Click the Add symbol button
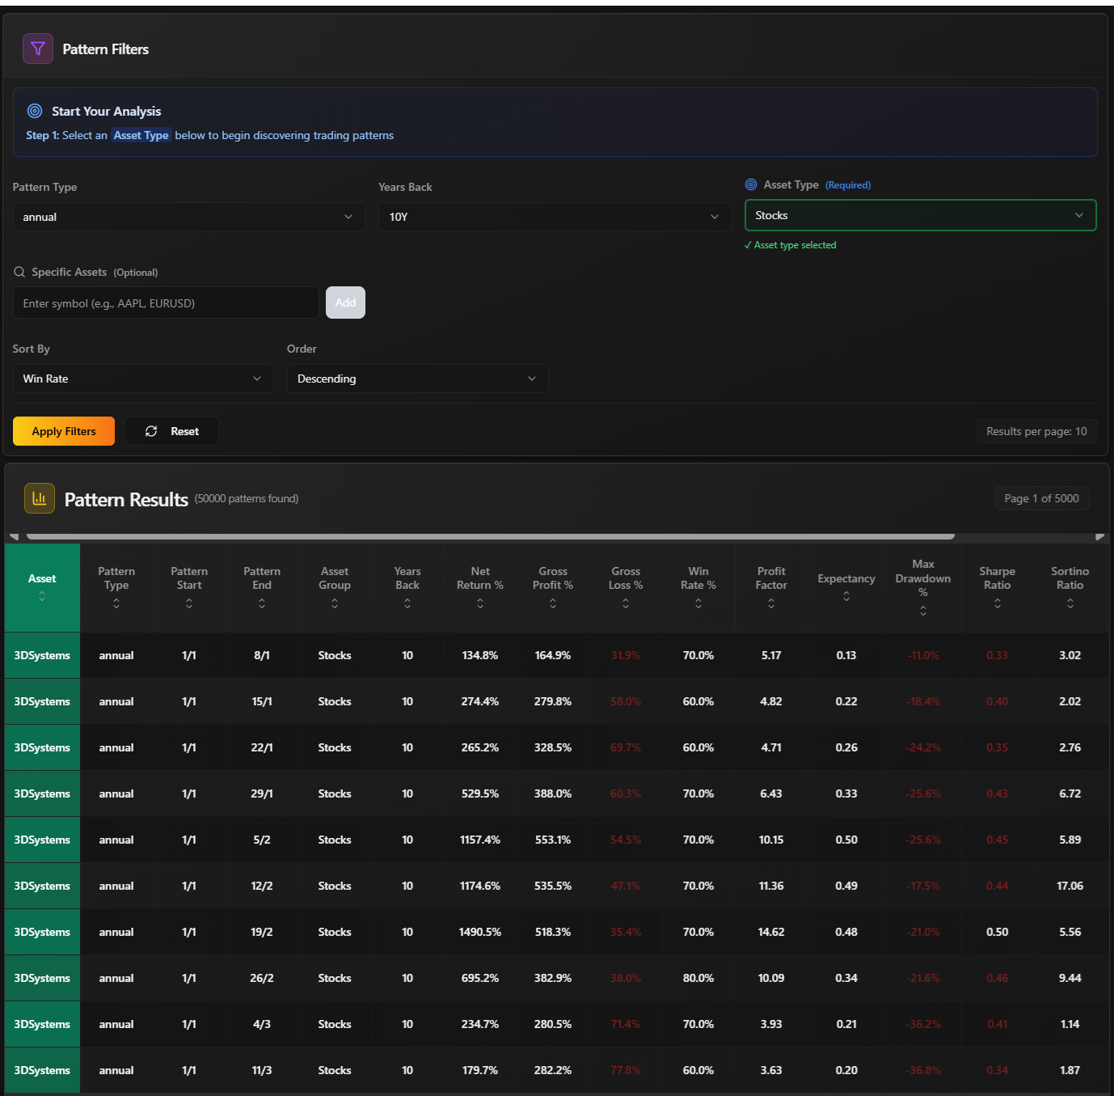Image resolution: width=1114 pixels, height=1096 pixels. (345, 303)
